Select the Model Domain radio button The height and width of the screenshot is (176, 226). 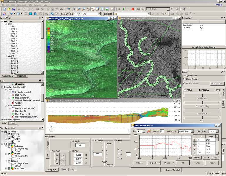pyautogui.click(x=184, y=79)
